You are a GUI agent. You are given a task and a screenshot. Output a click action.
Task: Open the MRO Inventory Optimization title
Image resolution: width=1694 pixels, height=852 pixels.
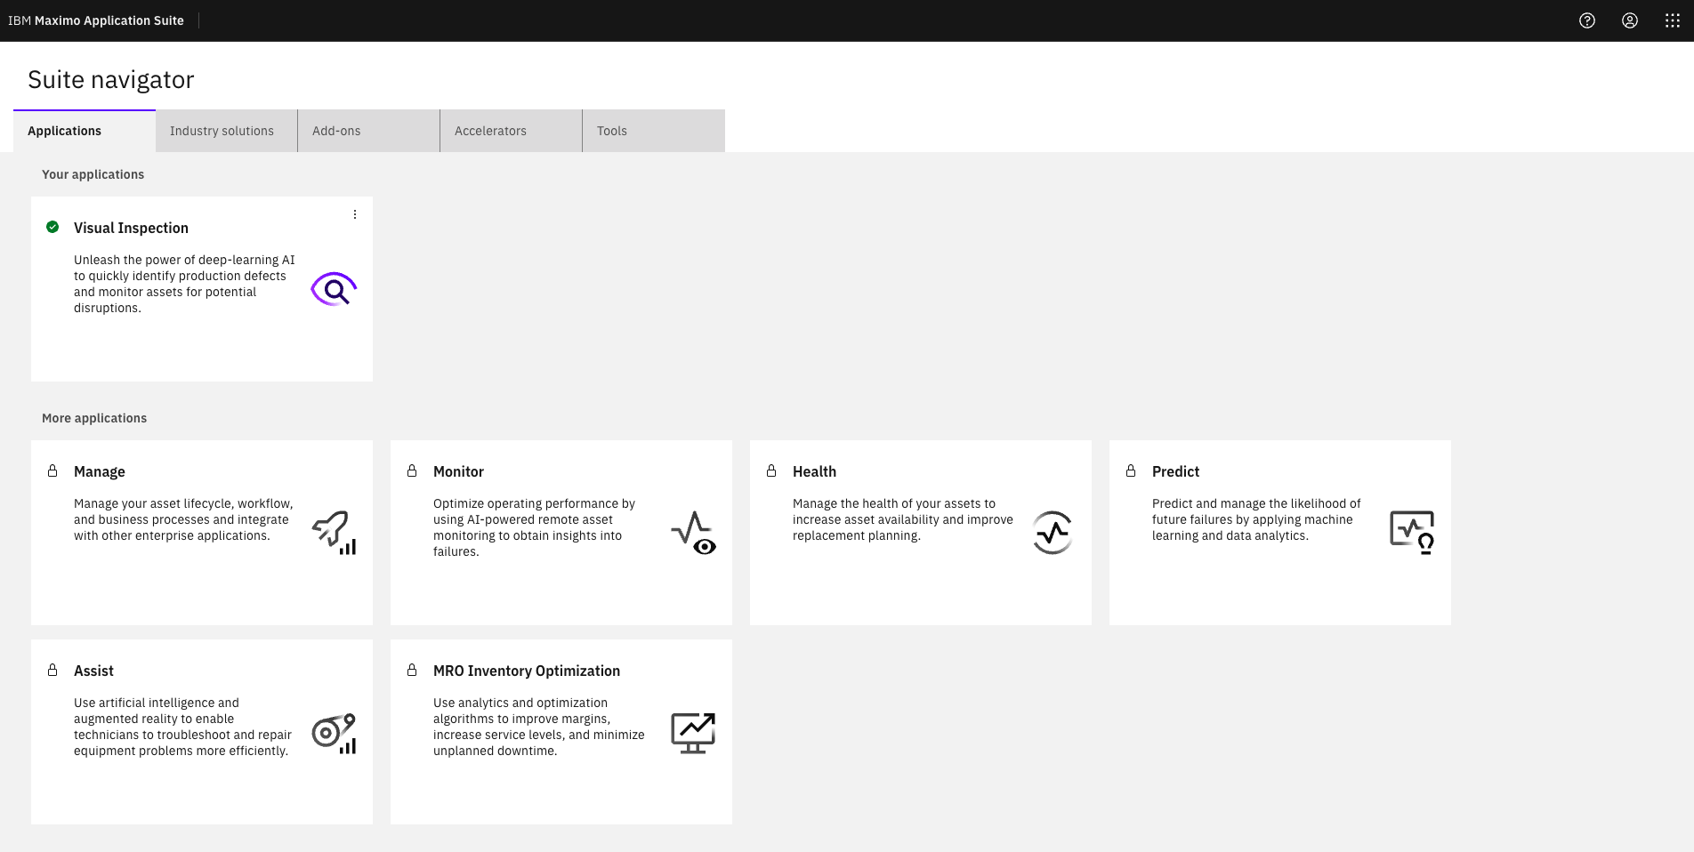tap(527, 671)
